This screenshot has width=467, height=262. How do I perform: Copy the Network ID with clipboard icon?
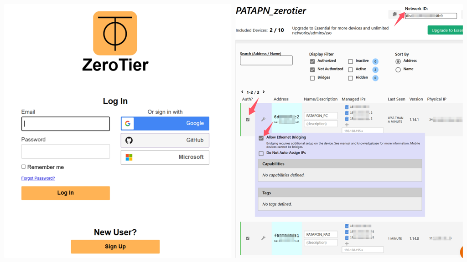394,15
